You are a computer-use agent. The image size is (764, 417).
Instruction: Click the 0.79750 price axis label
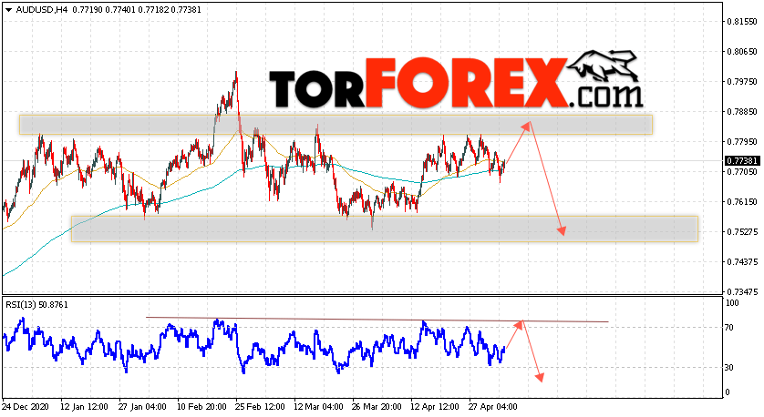(742, 82)
